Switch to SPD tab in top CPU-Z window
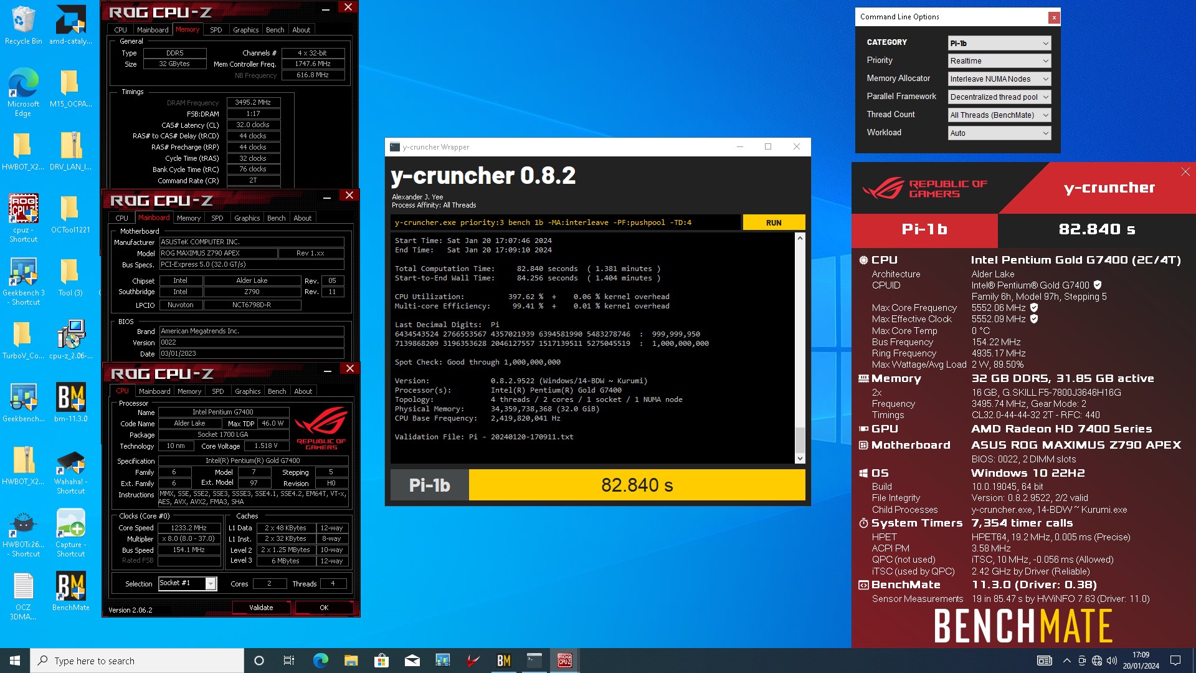This screenshot has height=673, width=1196. coord(216,30)
